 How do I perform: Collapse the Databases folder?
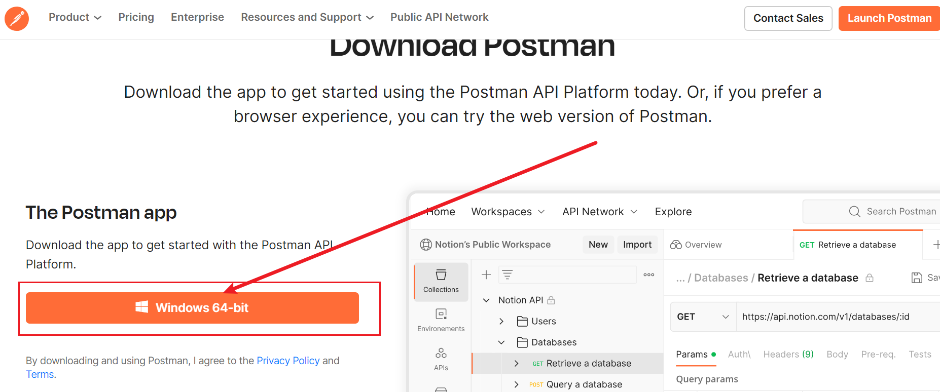[501, 342]
